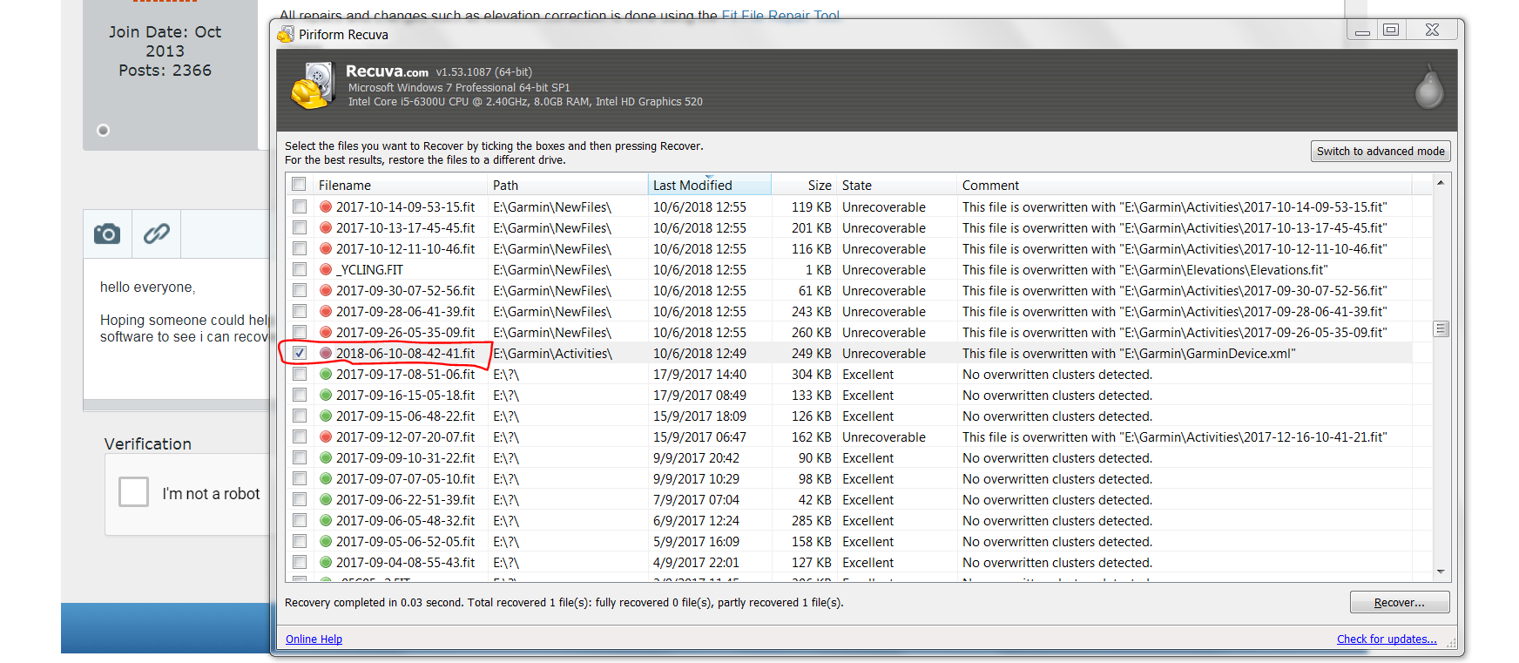Select file 2017-09-09-10-31-22.fit
This screenshot has width=1519, height=663.
(406, 458)
